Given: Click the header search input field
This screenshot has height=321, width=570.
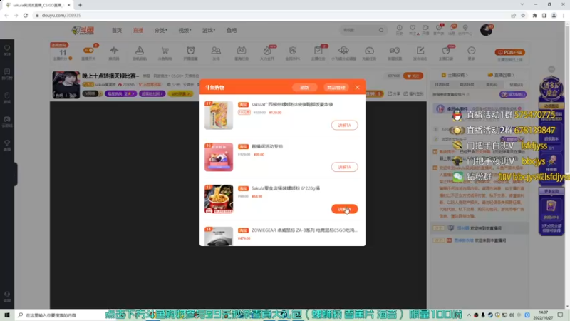Looking at the screenshot, I should coord(359,30).
